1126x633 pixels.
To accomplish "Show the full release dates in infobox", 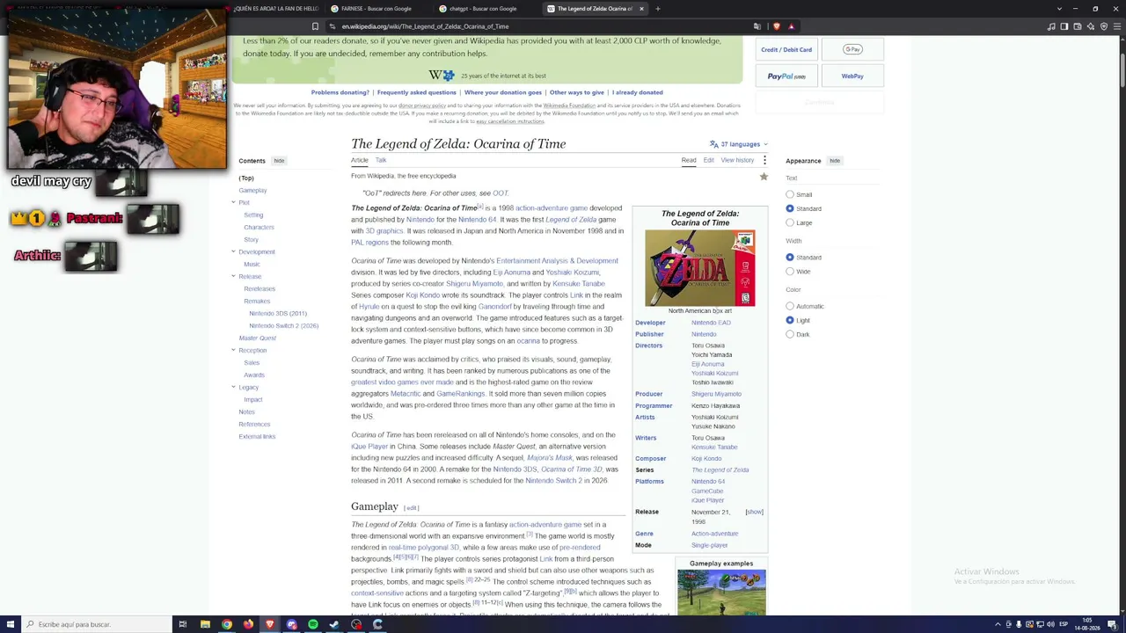I will [x=754, y=512].
